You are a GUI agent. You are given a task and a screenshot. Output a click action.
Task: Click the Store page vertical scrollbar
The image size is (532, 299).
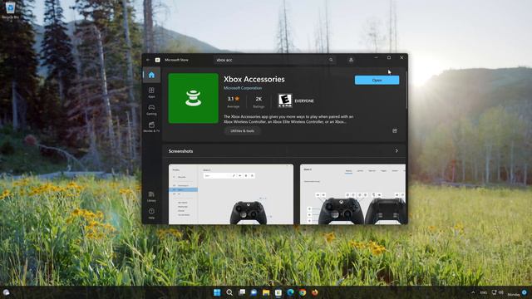406,90
